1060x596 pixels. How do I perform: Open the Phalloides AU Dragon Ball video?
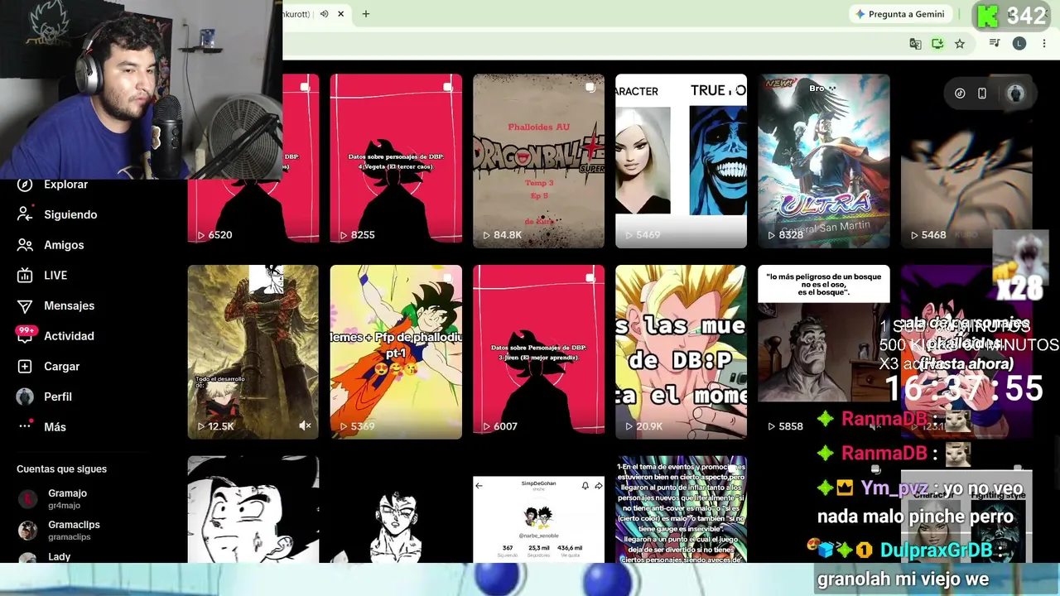click(x=538, y=161)
